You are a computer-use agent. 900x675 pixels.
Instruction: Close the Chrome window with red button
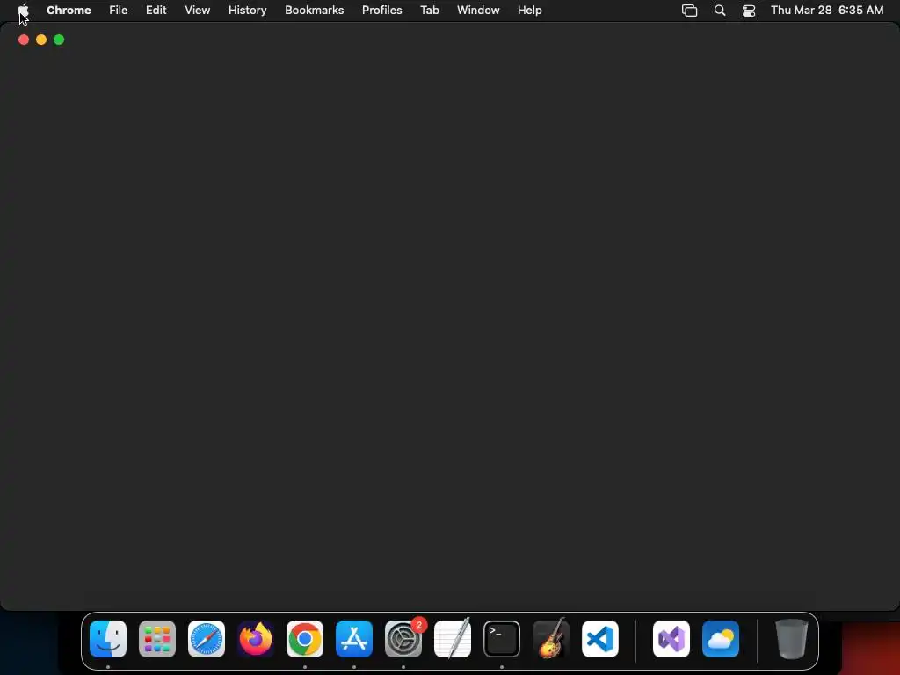[24, 40]
